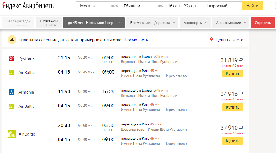Click the map pin icon
Image resolution: width=276 pixels, height=153 pixels.
pyautogui.click(x=211, y=40)
